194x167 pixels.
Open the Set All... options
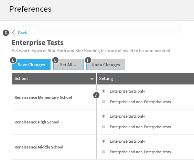(x=68, y=64)
